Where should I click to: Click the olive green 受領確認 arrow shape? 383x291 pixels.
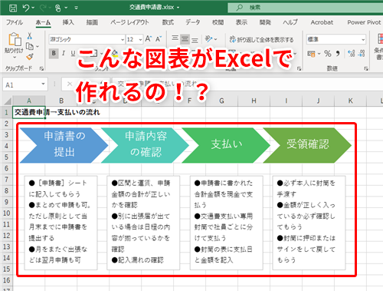click(x=307, y=145)
